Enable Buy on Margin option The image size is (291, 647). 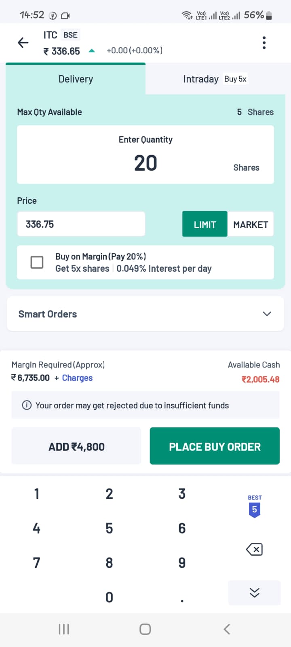pyautogui.click(x=36, y=262)
